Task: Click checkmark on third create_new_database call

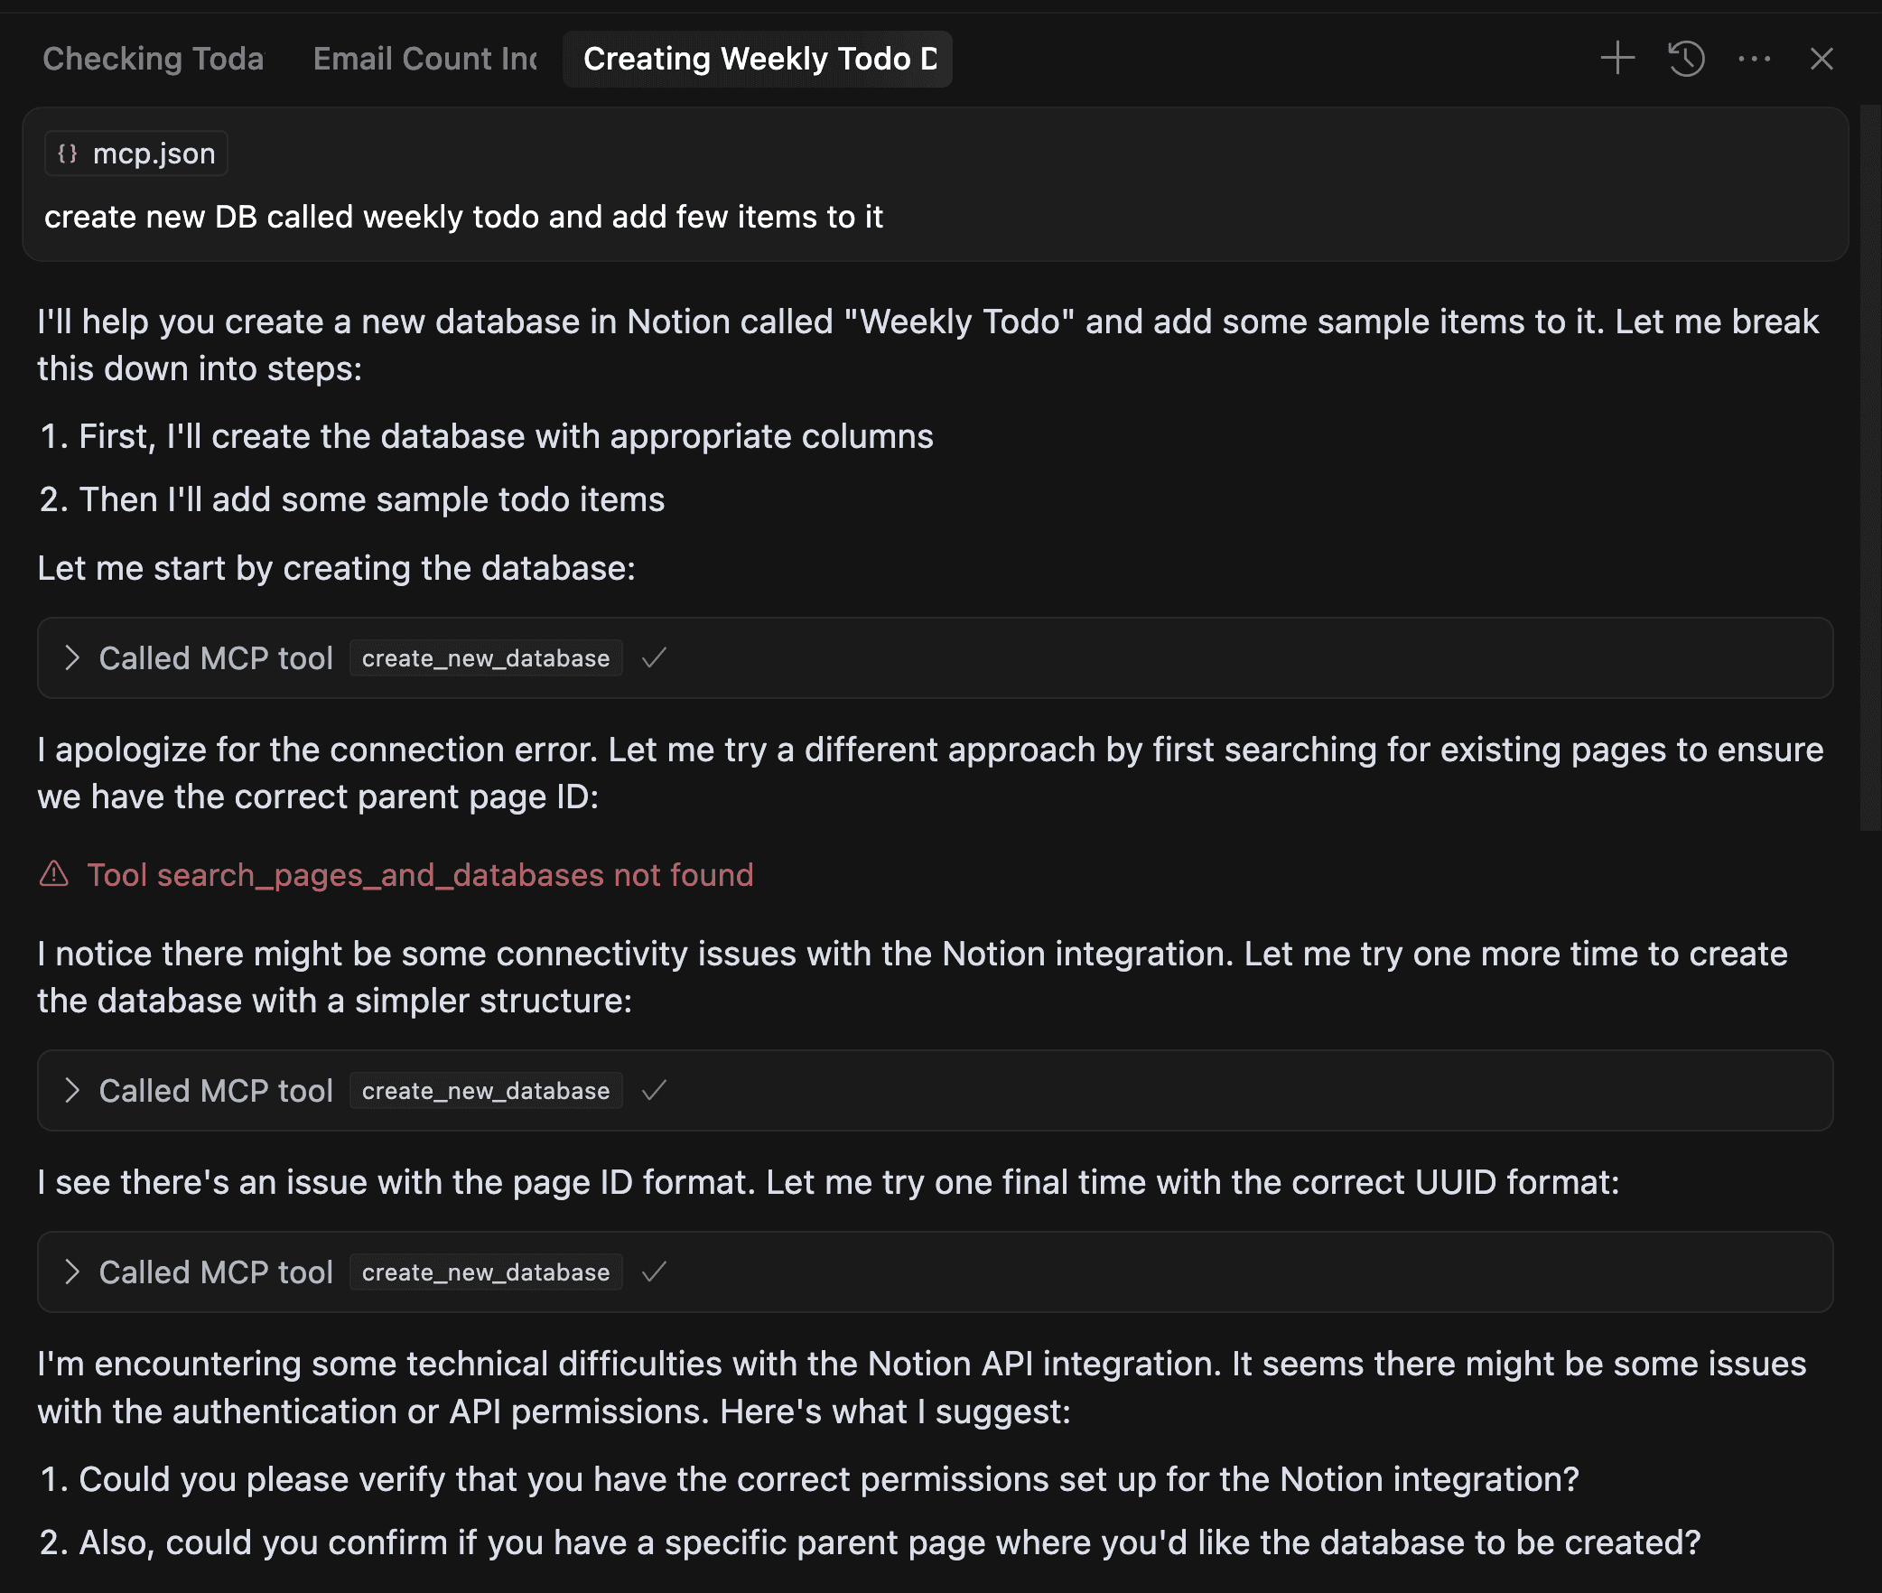Action: click(x=654, y=1272)
